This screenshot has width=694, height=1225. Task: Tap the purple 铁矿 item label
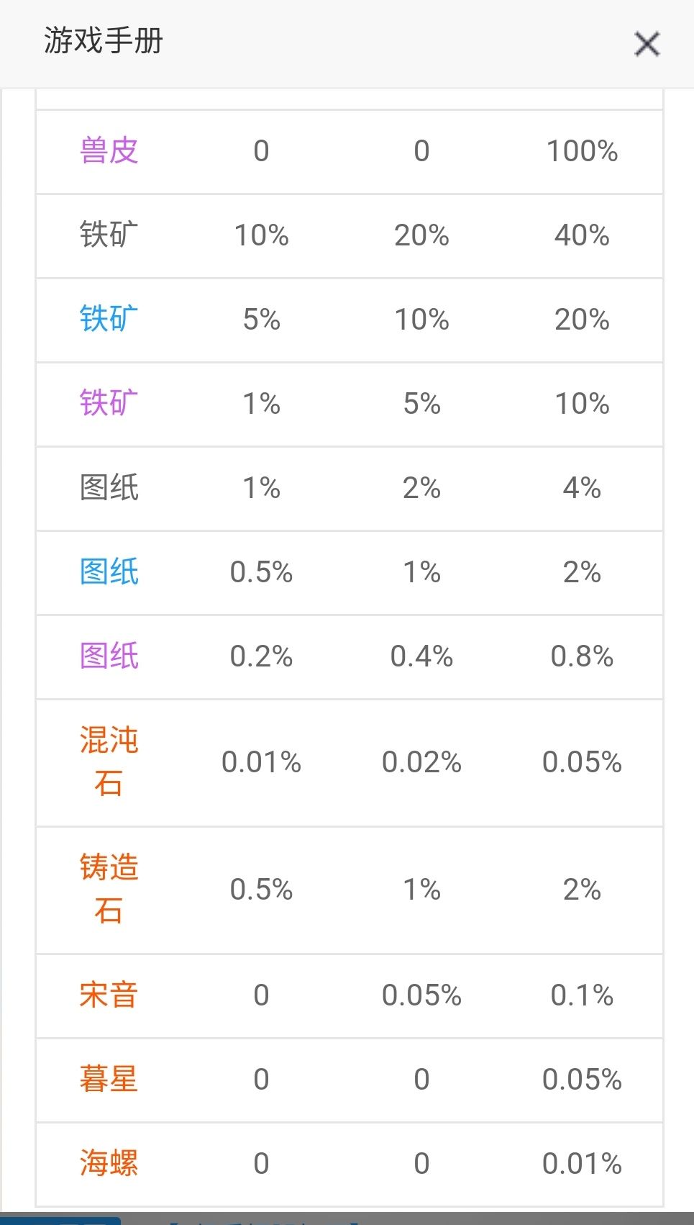click(109, 404)
